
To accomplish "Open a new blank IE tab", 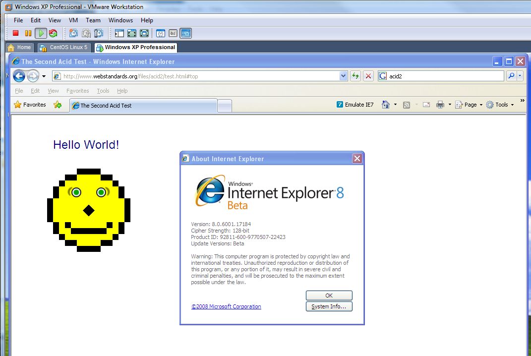I will pyautogui.click(x=225, y=106).
